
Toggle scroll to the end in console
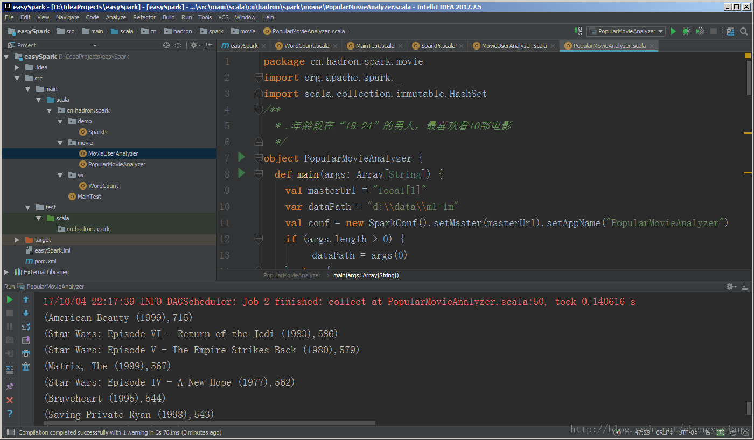pyautogui.click(x=25, y=340)
